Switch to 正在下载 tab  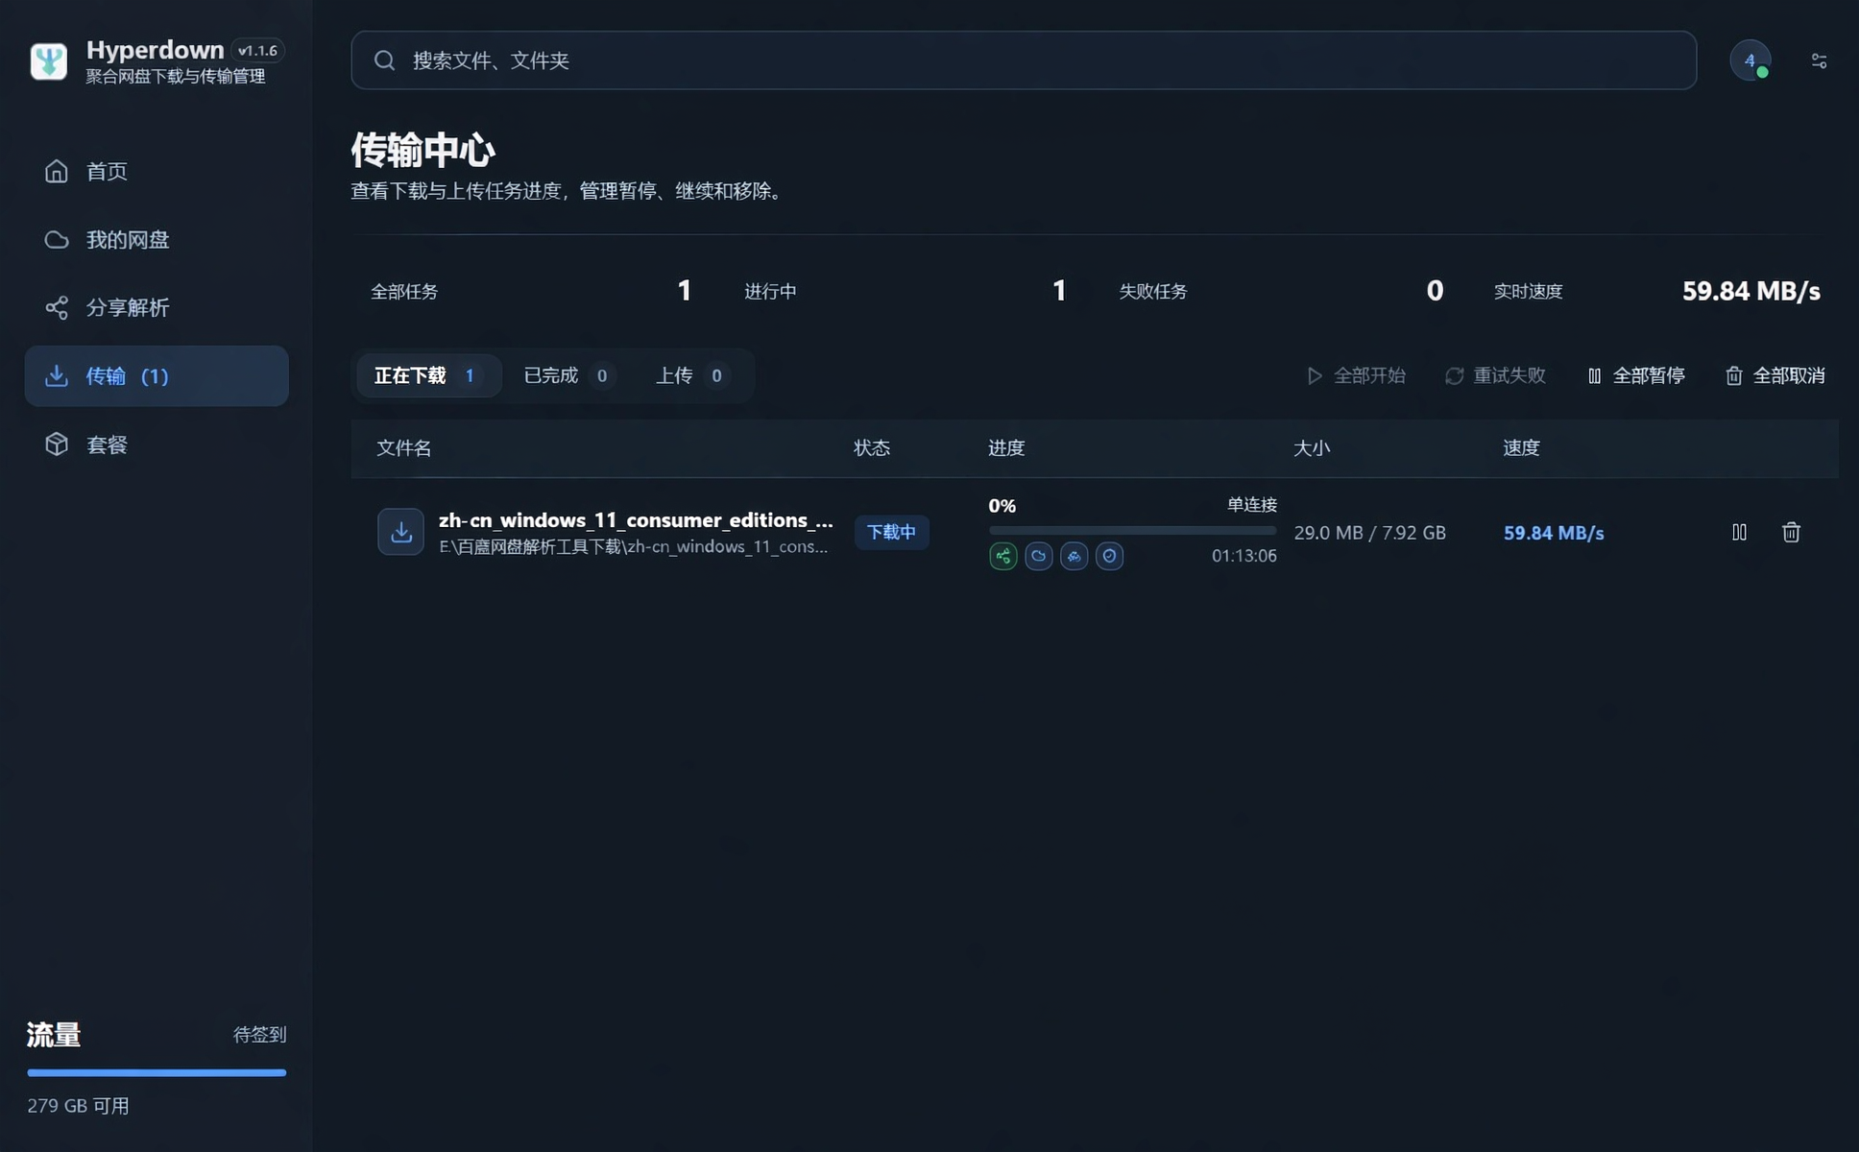pyautogui.click(x=428, y=375)
